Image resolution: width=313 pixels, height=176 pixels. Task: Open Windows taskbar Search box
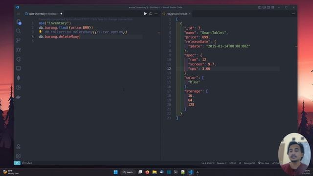[128, 172]
